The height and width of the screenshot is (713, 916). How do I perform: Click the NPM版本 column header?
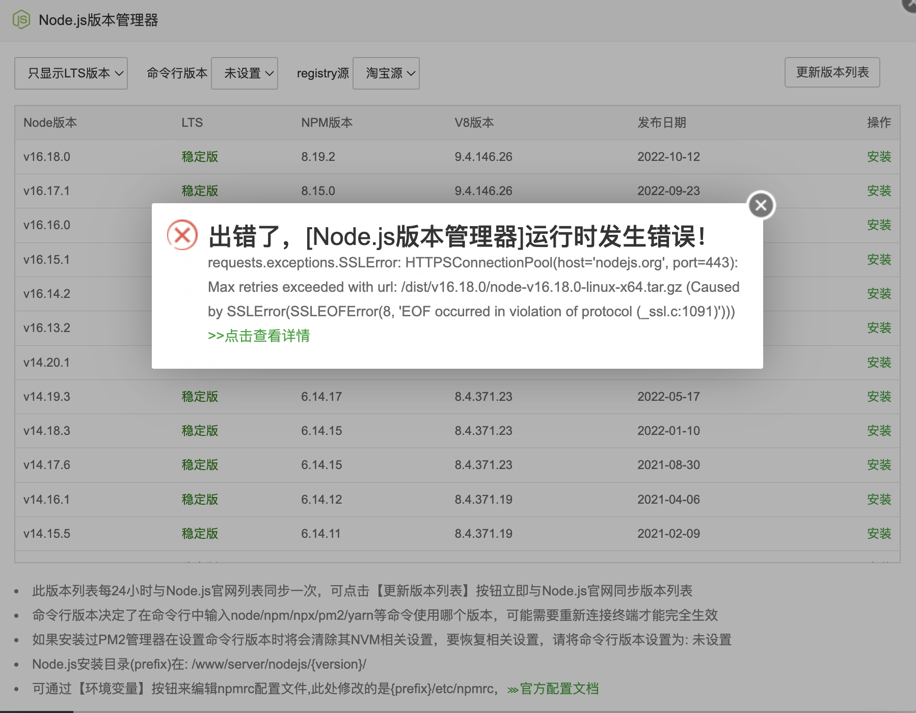click(327, 123)
